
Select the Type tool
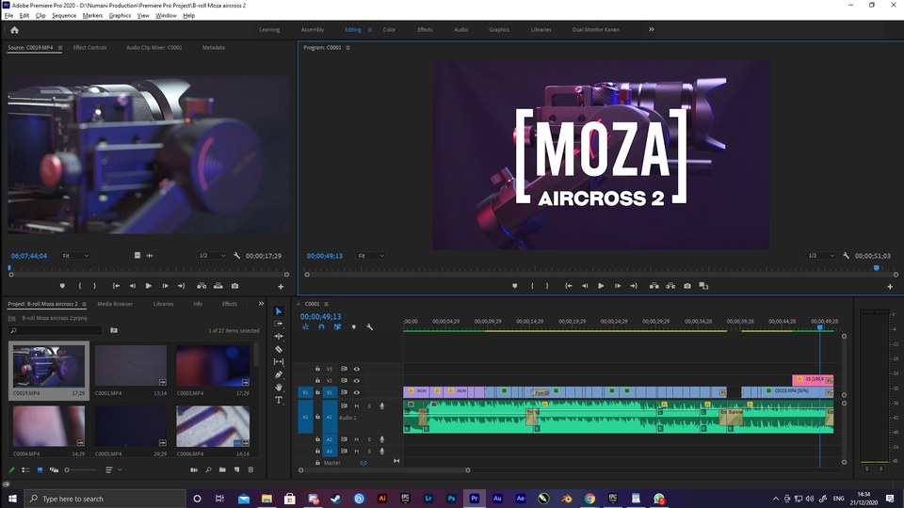[x=279, y=400]
